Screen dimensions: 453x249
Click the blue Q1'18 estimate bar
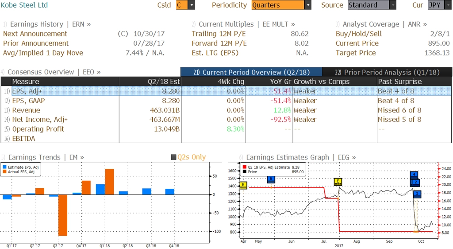[100, 190]
